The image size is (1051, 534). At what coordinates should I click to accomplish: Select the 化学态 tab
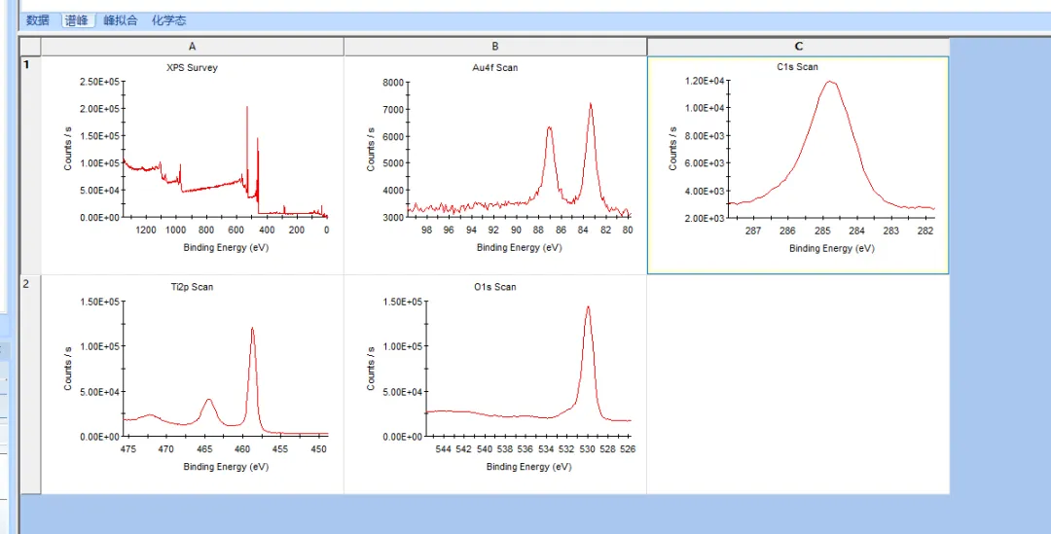coord(168,20)
